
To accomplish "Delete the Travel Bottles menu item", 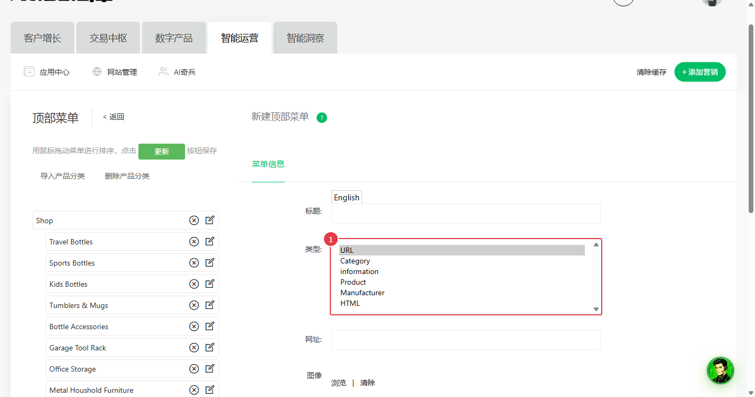I will coord(194,242).
